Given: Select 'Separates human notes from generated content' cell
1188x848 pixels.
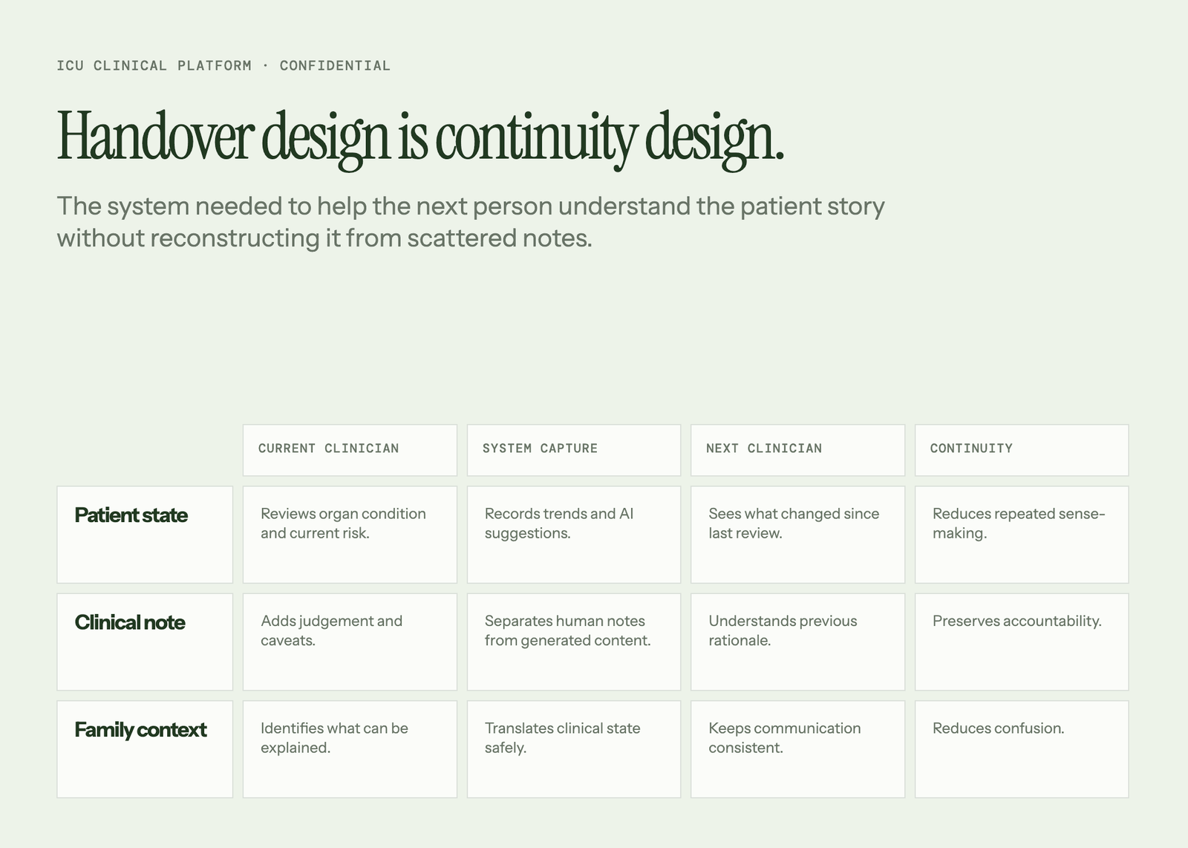Looking at the screenshot, I should coord(574,642).
